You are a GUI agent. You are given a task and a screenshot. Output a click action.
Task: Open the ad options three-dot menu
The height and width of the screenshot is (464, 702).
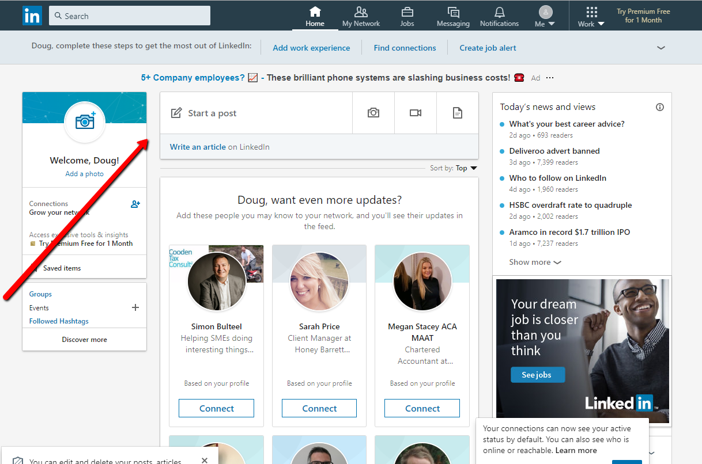pyautogui.click(x=550, y=78)
